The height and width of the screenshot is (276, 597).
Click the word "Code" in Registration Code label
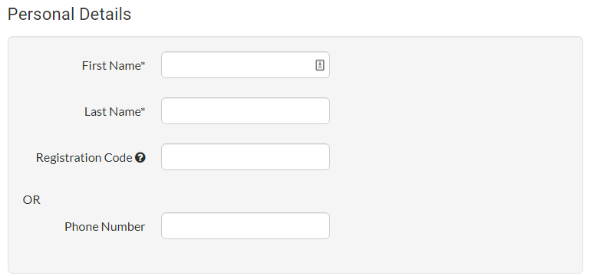coord(120,157)
